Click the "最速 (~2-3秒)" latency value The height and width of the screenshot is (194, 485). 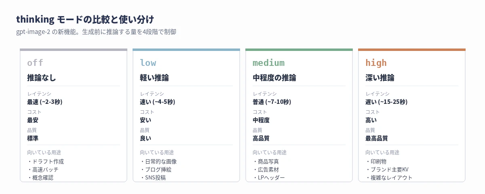[44, 101]
